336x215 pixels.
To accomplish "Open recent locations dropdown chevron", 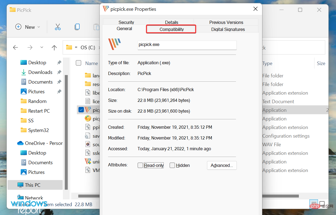I will coord(42,47).
